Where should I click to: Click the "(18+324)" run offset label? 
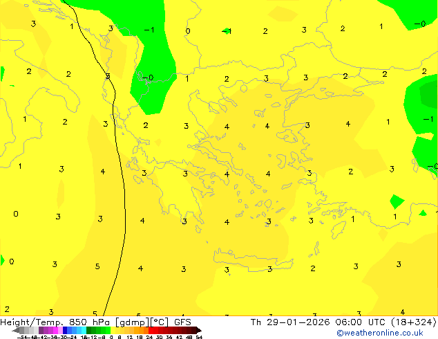[415, 322]
